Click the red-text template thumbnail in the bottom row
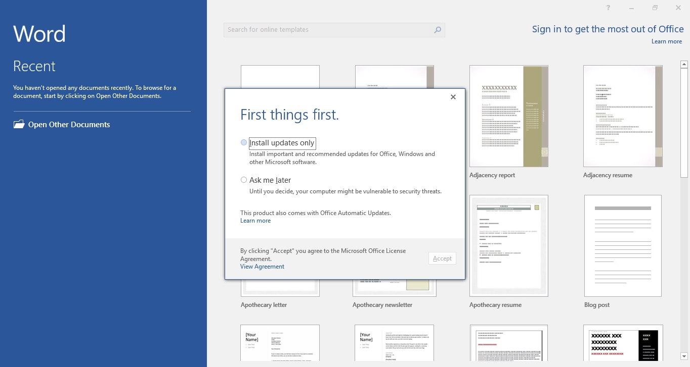 point(509,343)
